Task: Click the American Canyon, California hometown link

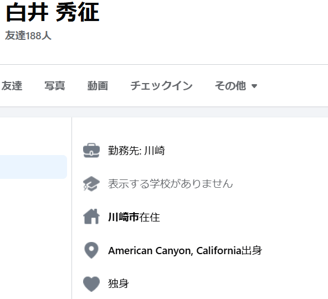Action: [x=175, y=250]
